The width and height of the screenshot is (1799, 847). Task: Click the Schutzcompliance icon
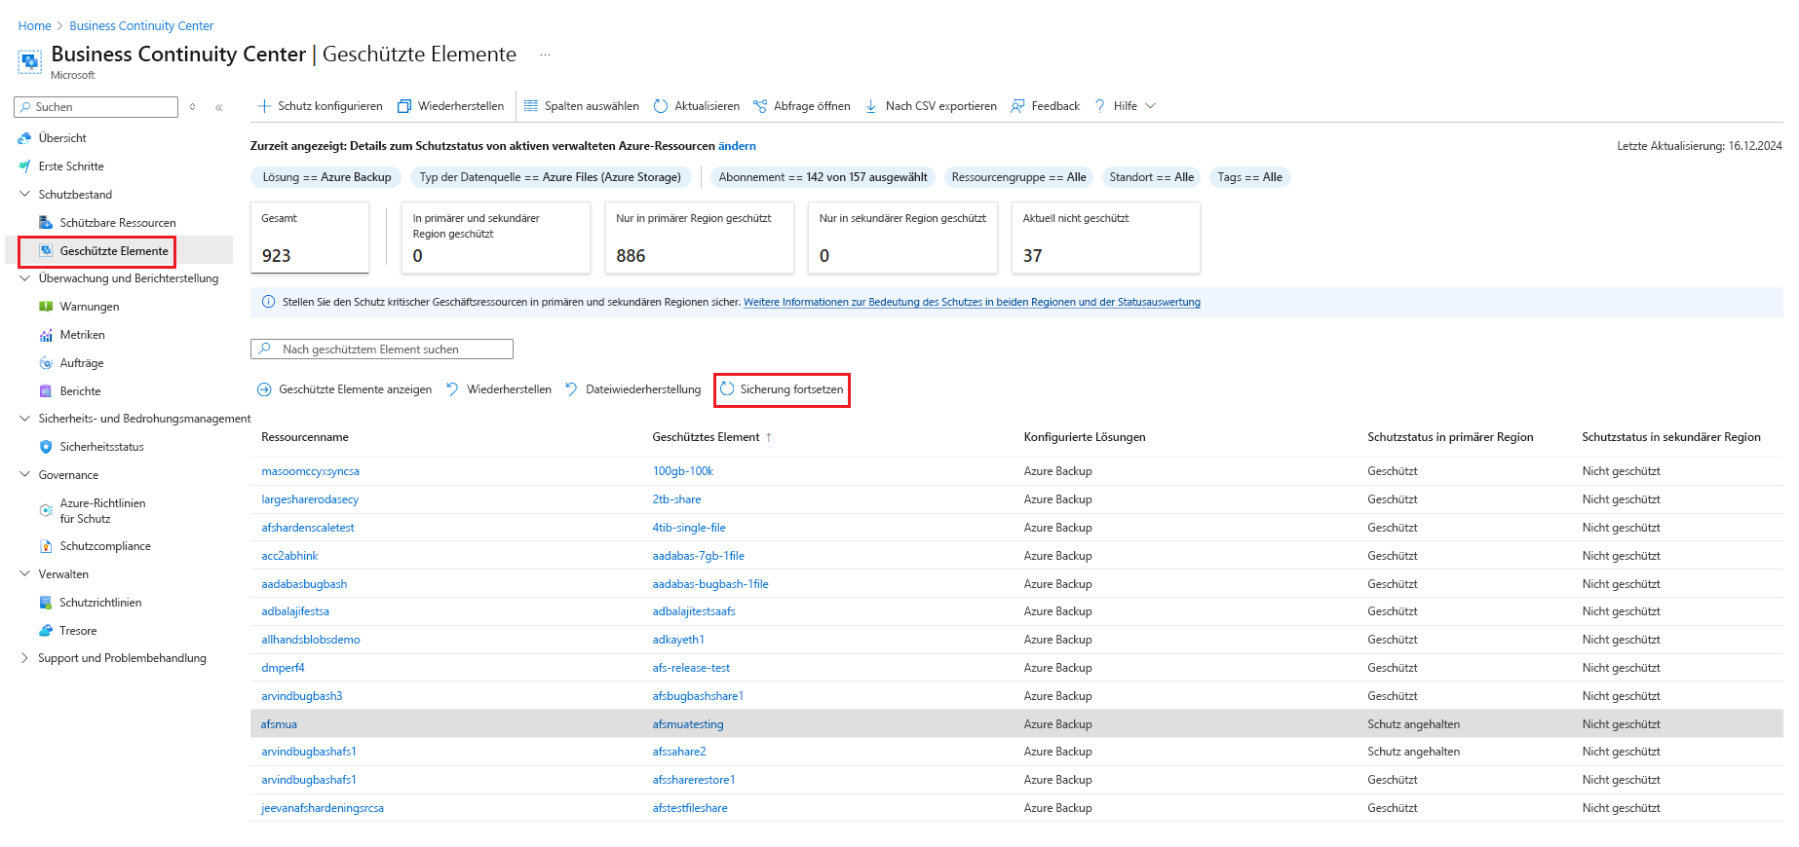[46, 546]
